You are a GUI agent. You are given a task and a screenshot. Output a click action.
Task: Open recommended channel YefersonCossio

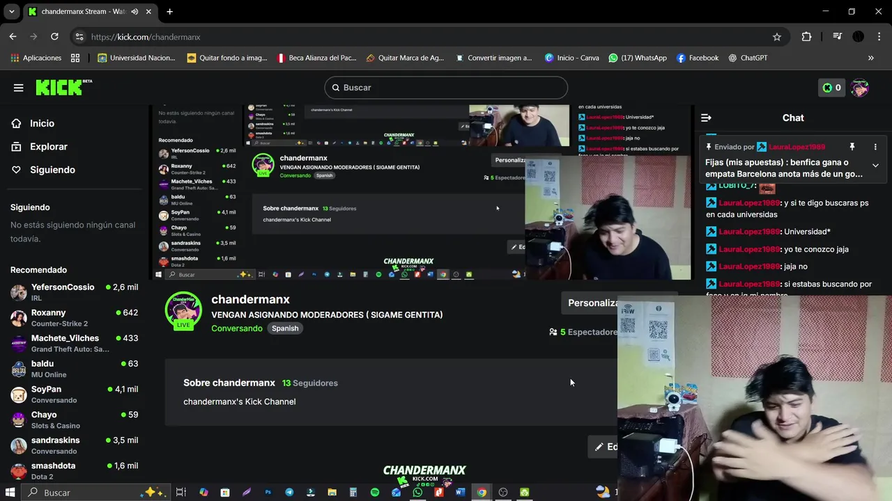tap(75, 292)
